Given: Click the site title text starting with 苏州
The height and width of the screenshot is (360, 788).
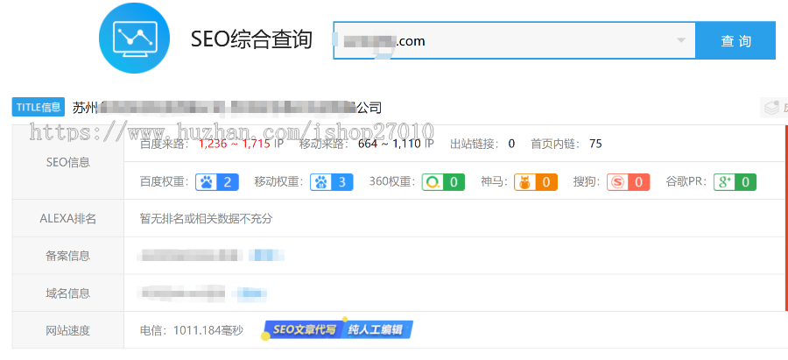Looking at the screenshot, I should point(227,108).
